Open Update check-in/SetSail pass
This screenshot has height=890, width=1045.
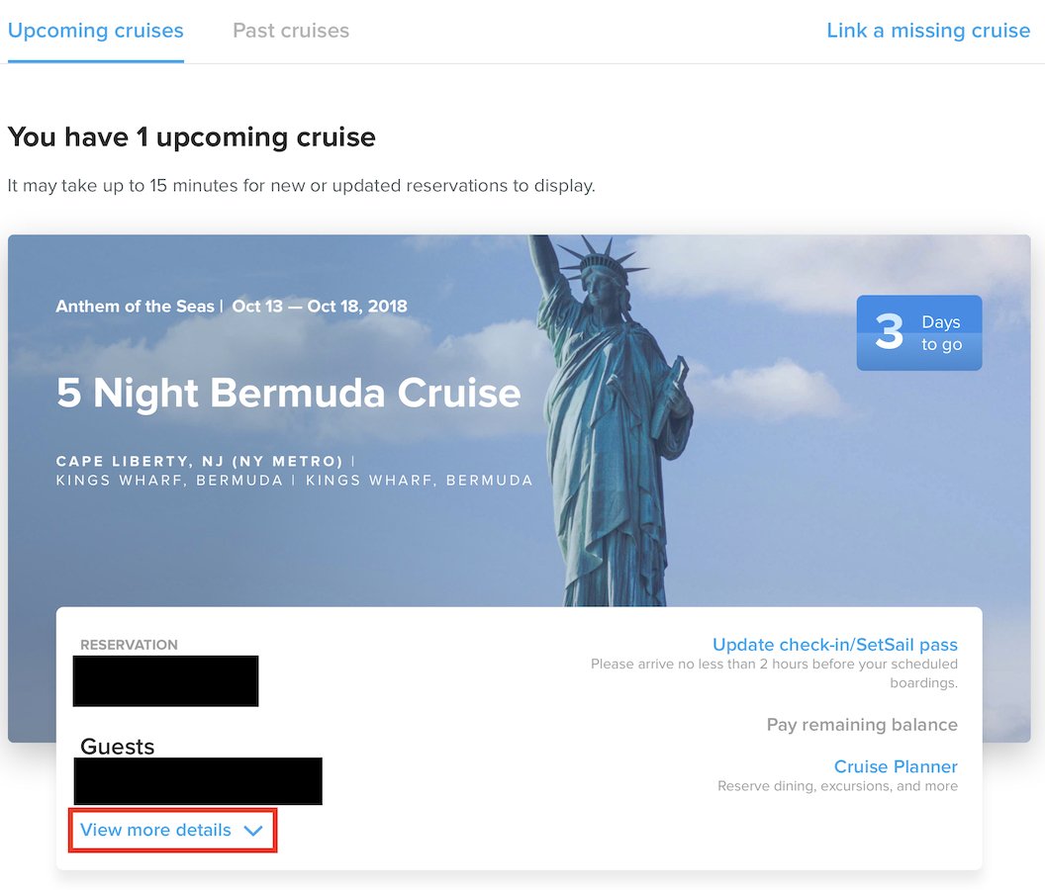coord(835,645)
